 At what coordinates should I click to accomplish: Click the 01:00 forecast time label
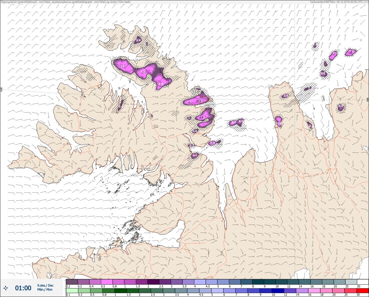click(23, 288)
